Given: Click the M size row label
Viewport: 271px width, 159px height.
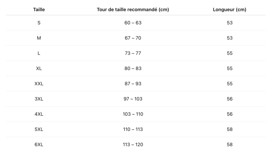Looking at the screenshot, I should coord(39,38).
